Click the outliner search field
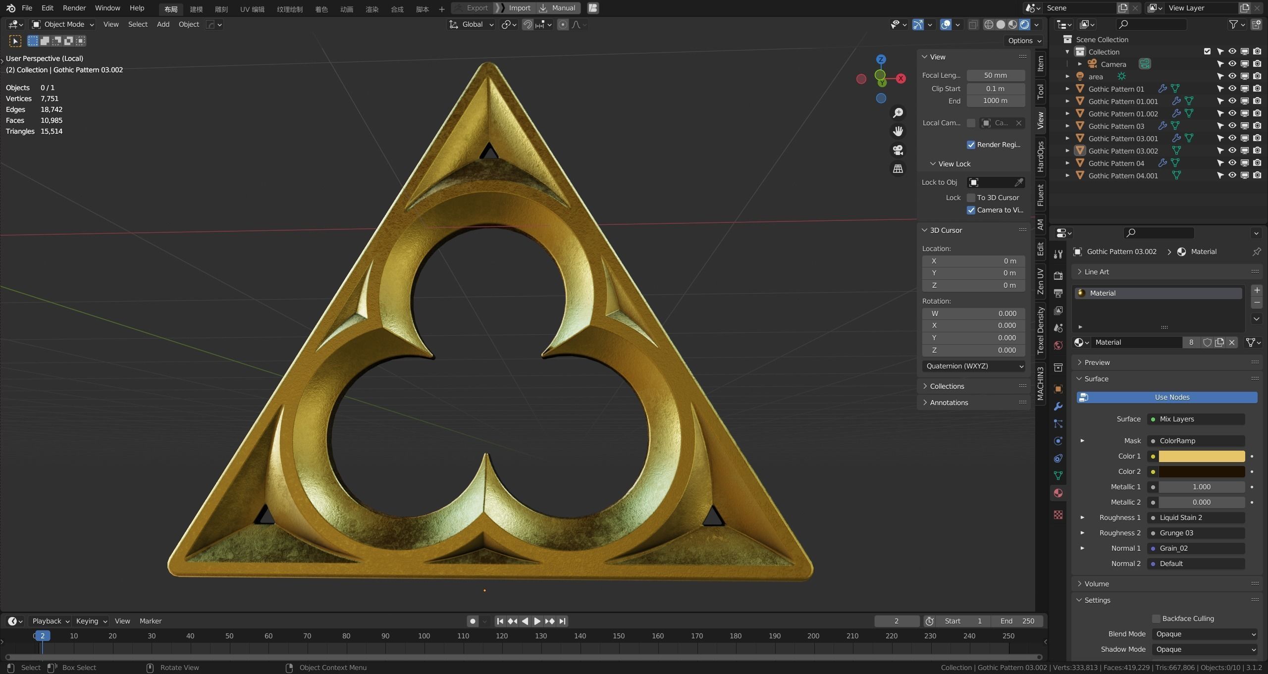The height and width of the screenshot is (674, 1268). [x=1152, y=24]
